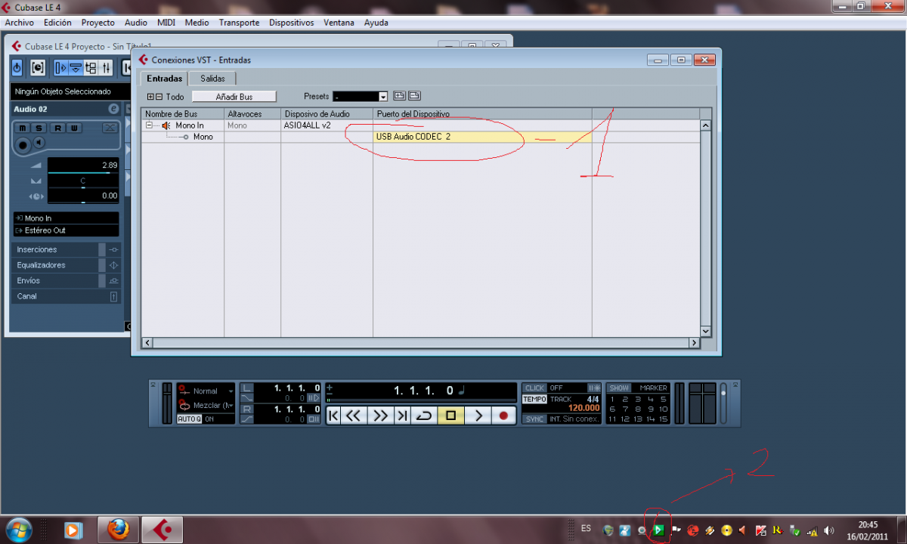Click the Canal section icon
Screen dimensions: 907x544
click(113, 296)
